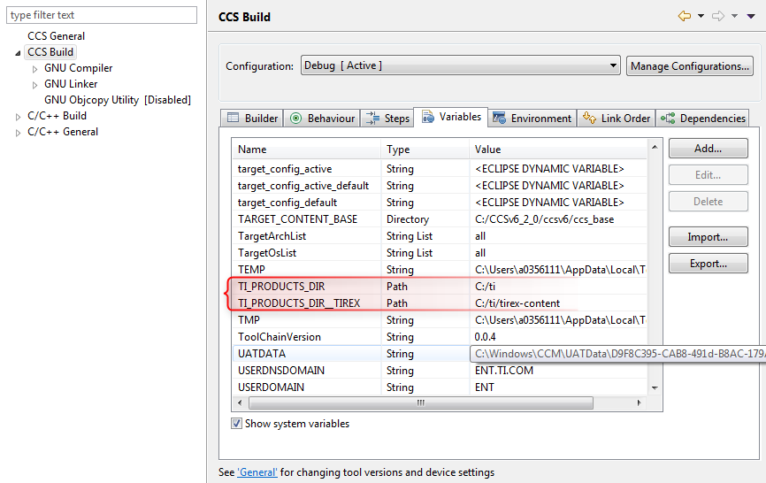This screenshot has width=766, height=483.
Task: Switch to the Behaviour tab
Action: point(323,119)
